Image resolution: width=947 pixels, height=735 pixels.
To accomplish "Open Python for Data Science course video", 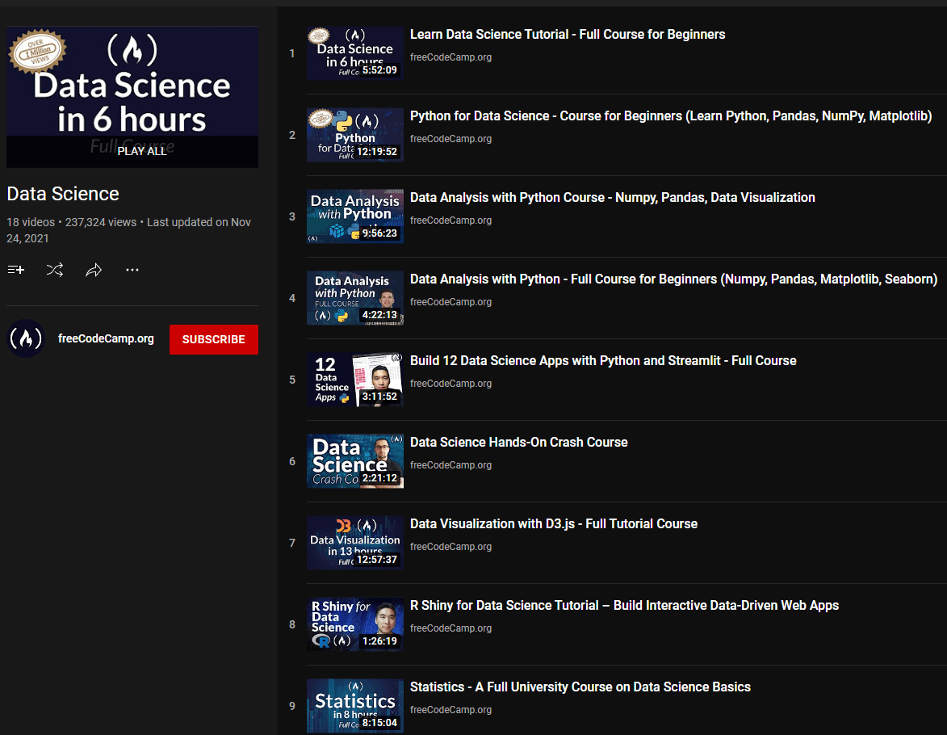I will [671, 116].
